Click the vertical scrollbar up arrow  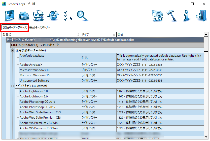pyautogui.click(x=206, y=34)
